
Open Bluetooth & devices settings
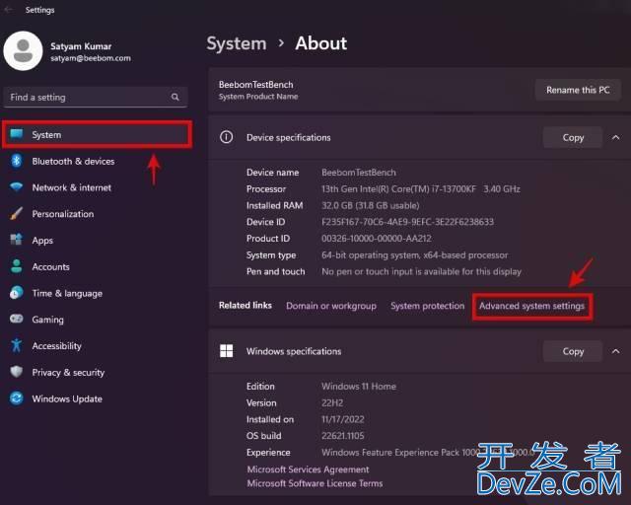[x=97, y=161]
